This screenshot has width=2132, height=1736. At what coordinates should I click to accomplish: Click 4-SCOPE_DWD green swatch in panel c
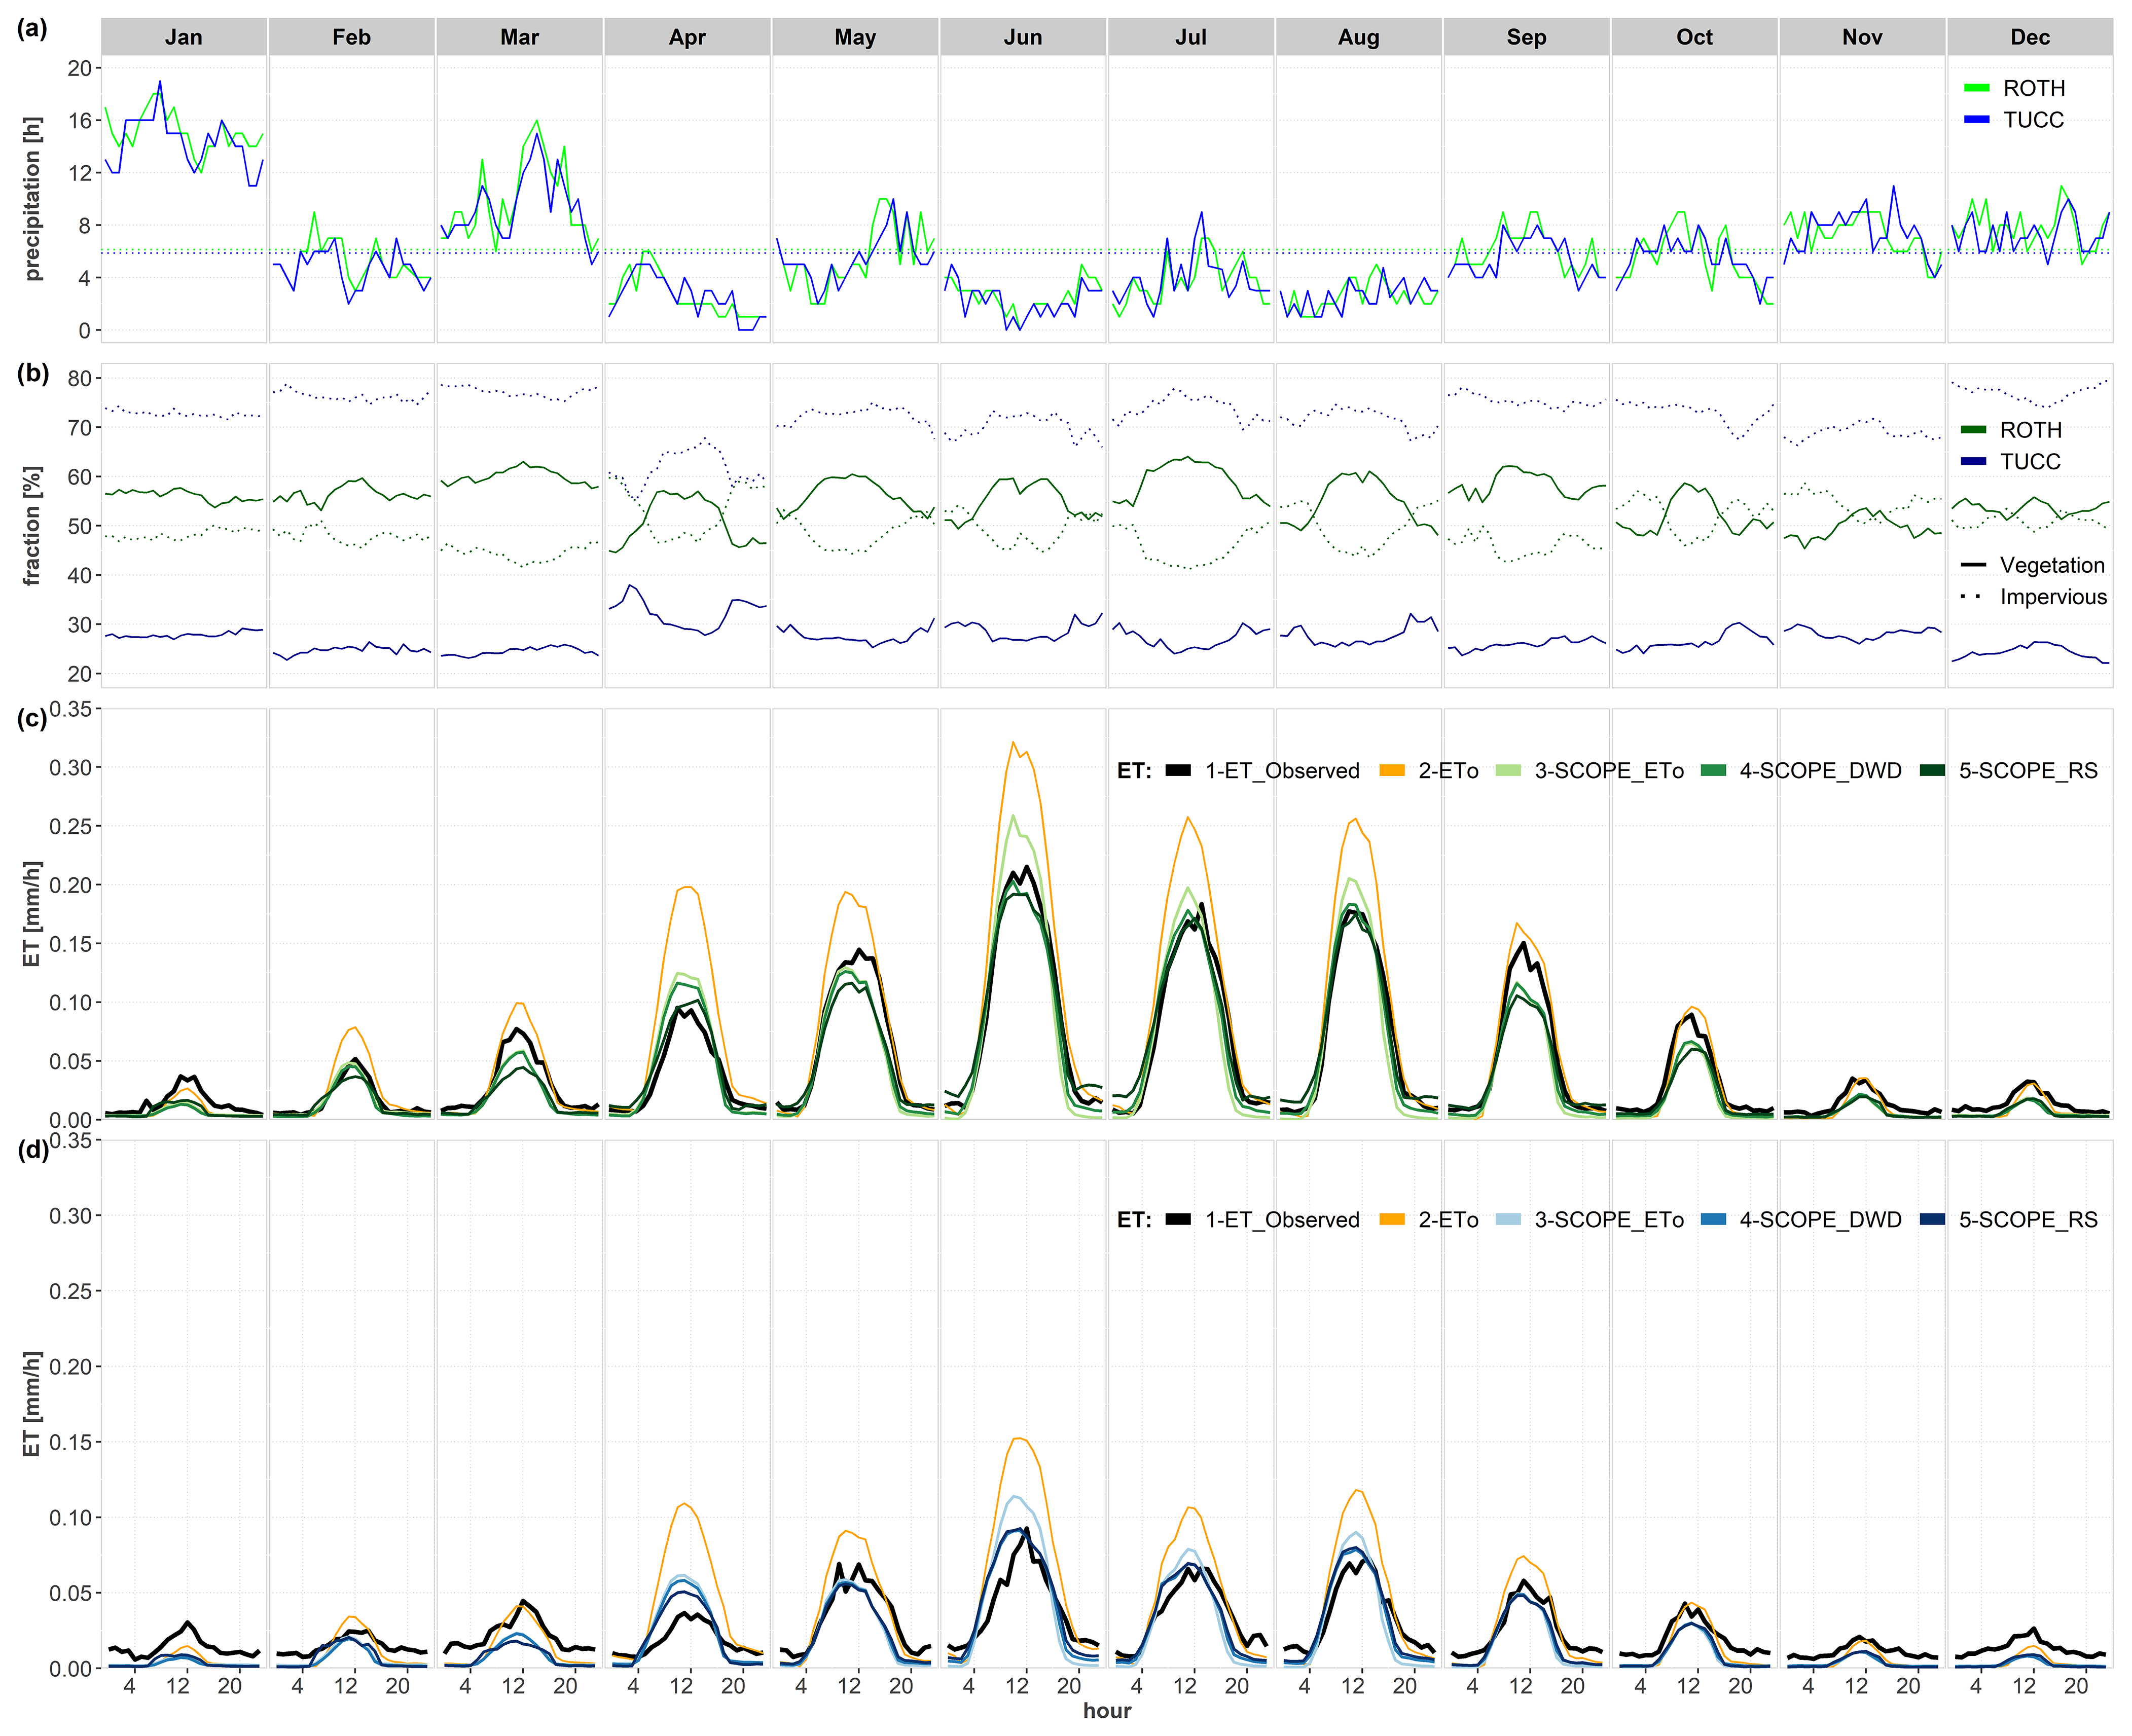point(1713,770)
